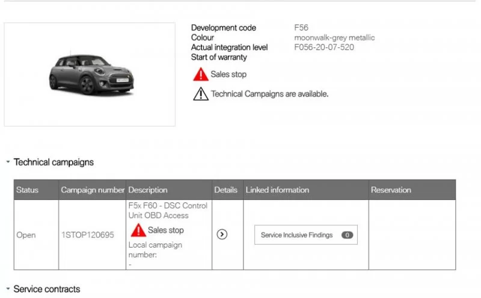
Task: Click the red Sales stop warning icon beside Start of warranty
Action: click(200, 74)
